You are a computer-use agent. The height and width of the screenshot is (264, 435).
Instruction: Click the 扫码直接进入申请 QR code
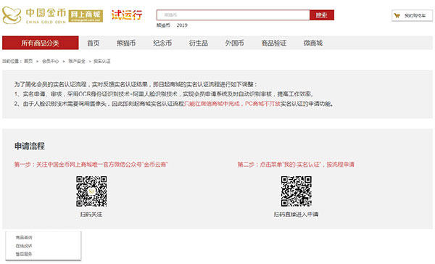point(296,191)
